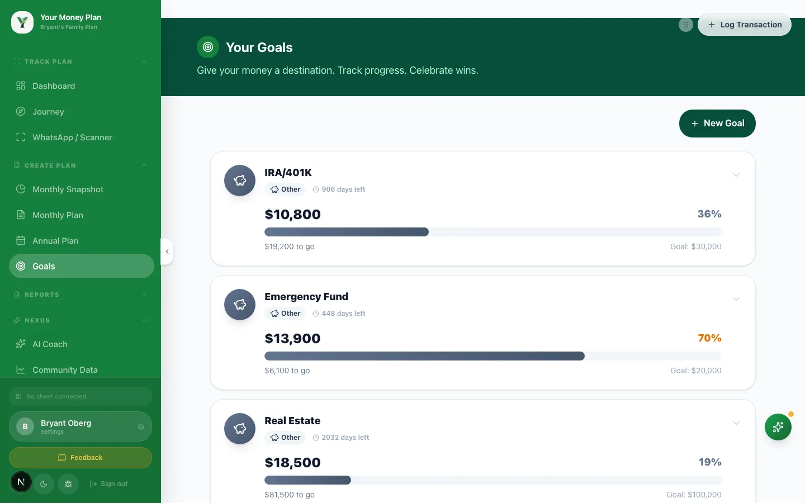Screen dimensions: 805x503
Task: Click the piggy bank icon on Real Estate
Action: 240,429
